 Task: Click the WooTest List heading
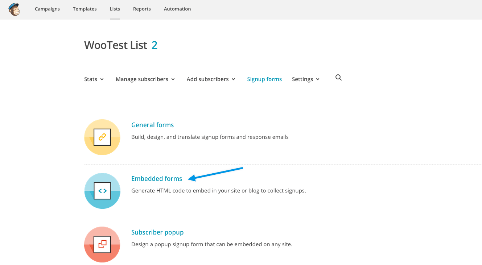(116, 45)
